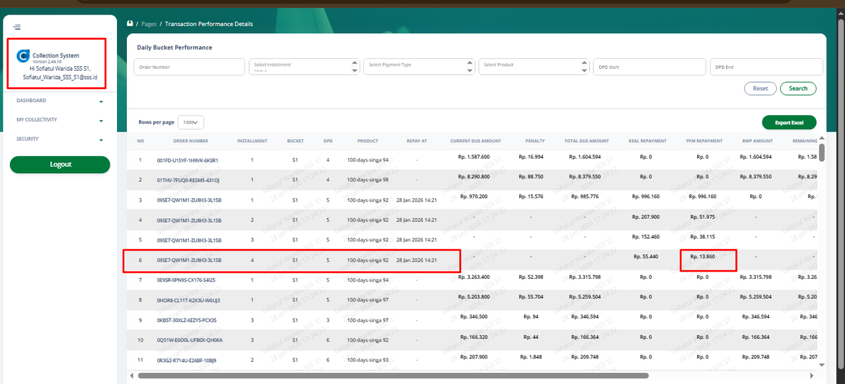Click the TOTAL DUE AMOUNT column header
Image resolution: width=845 pixels, height=384 pixels.
tap(587, 141)
